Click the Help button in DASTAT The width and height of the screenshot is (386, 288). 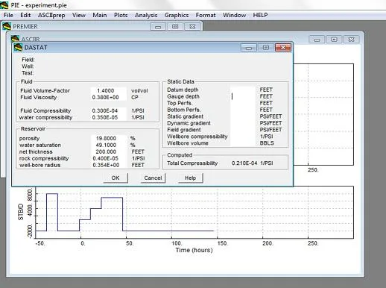[191, 178]
